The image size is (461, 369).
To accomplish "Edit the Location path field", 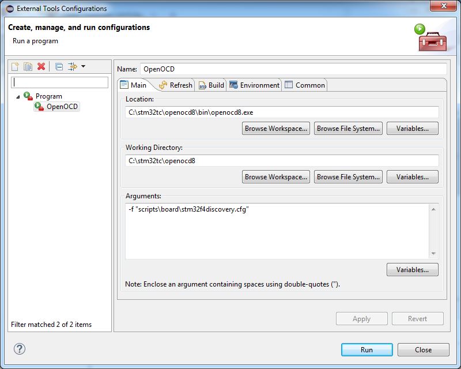I will click(282, 112).
